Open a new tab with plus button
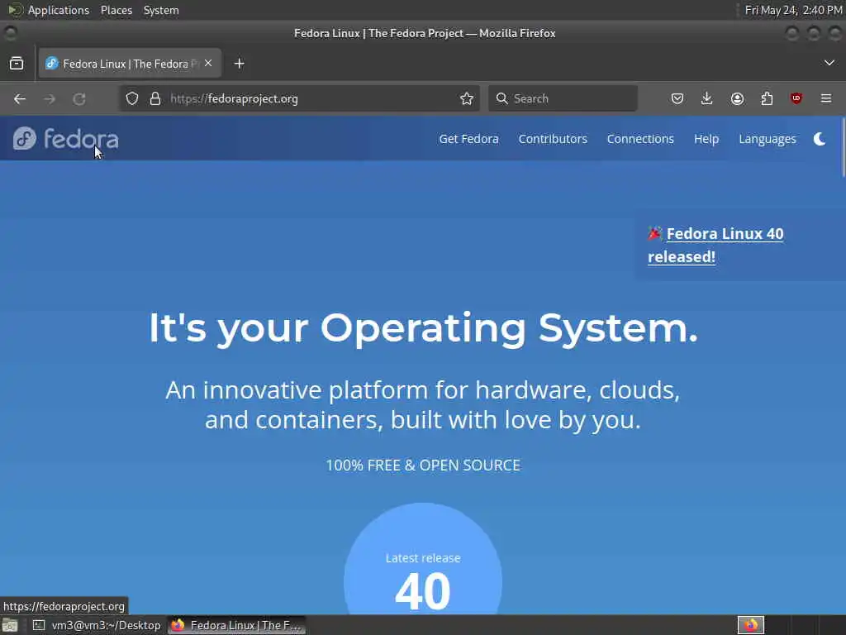The image size is (846, 635). pyautogui.click(x=239, y=64)
